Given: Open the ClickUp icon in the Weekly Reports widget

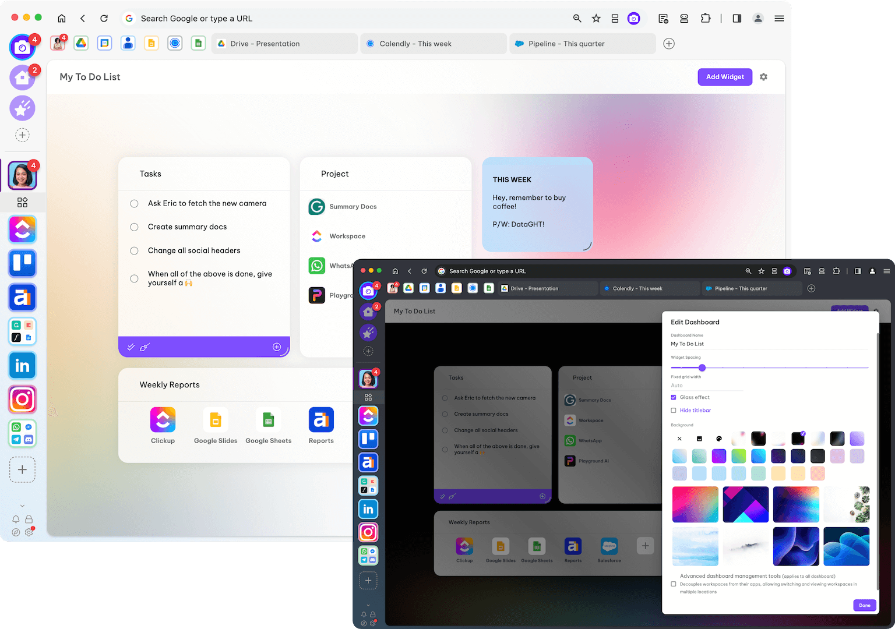Looking at the screenshot, I should (x=163, y=420).
